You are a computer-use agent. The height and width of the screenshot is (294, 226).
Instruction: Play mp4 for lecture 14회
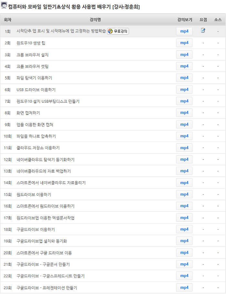(x=184, y=183)
